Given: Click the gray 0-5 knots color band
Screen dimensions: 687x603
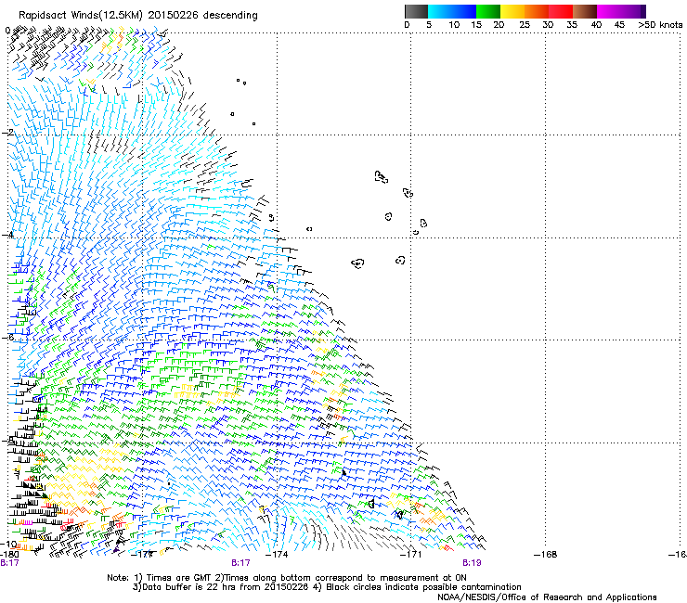Looking at the screenshot, I should click(x=416, y=11).
